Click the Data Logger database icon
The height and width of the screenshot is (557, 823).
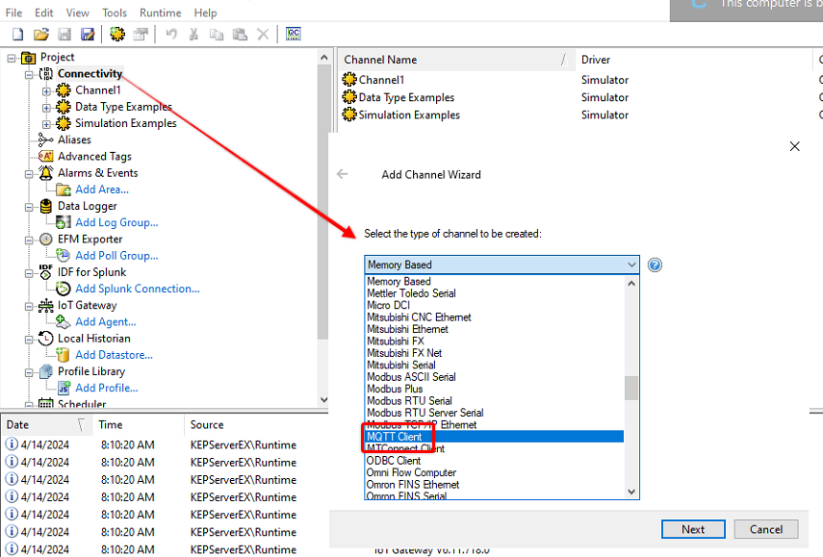[46, 206]
